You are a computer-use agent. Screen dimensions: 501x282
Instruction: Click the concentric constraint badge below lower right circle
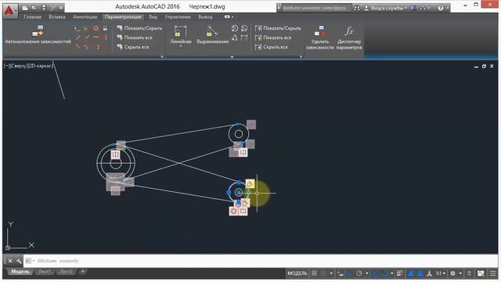pyautogui.click(x=233, y=211)
